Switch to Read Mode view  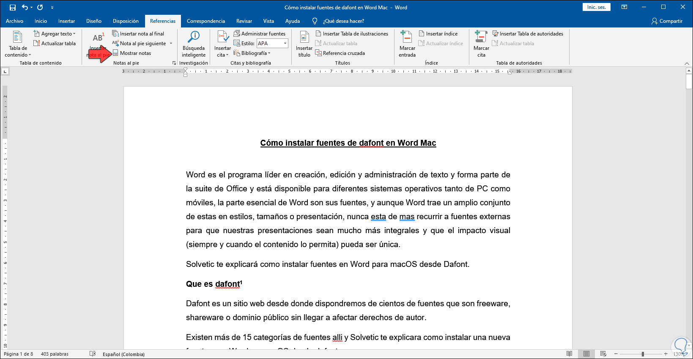[570, 354]
